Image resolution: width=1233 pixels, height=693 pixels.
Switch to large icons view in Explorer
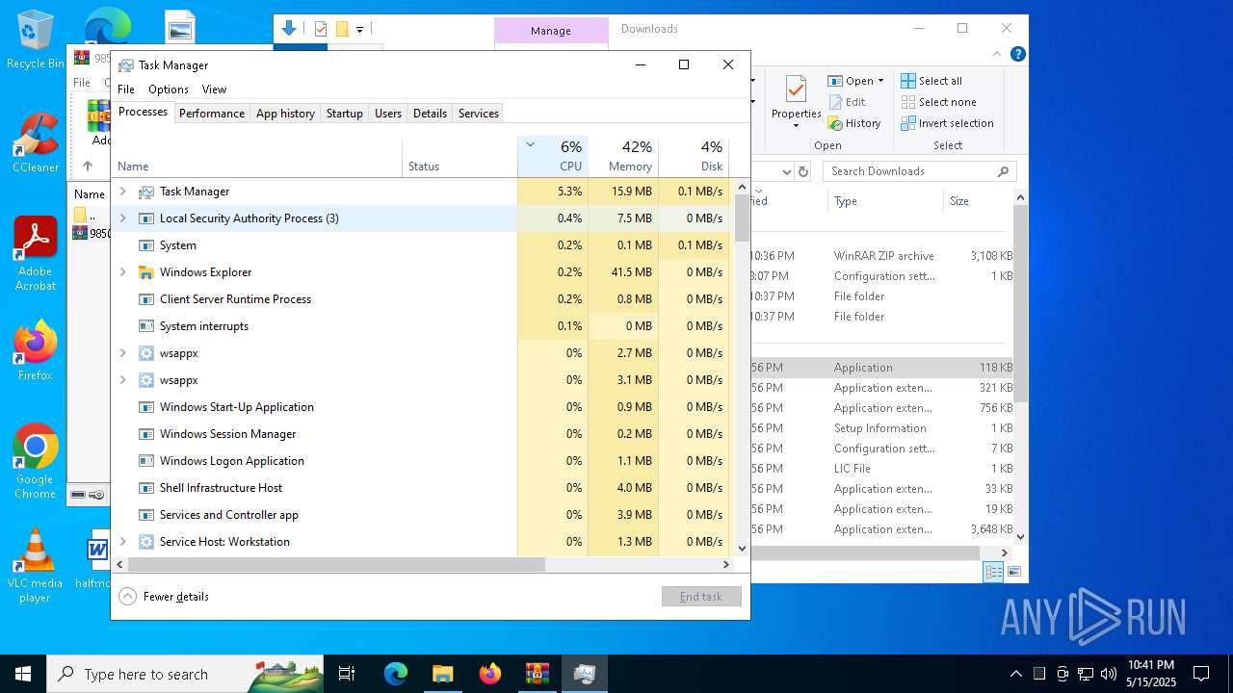(1013, 572)
